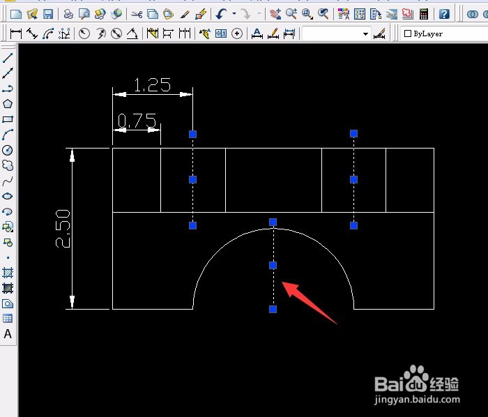Select the Angular dimension tool

coord(132,33)
